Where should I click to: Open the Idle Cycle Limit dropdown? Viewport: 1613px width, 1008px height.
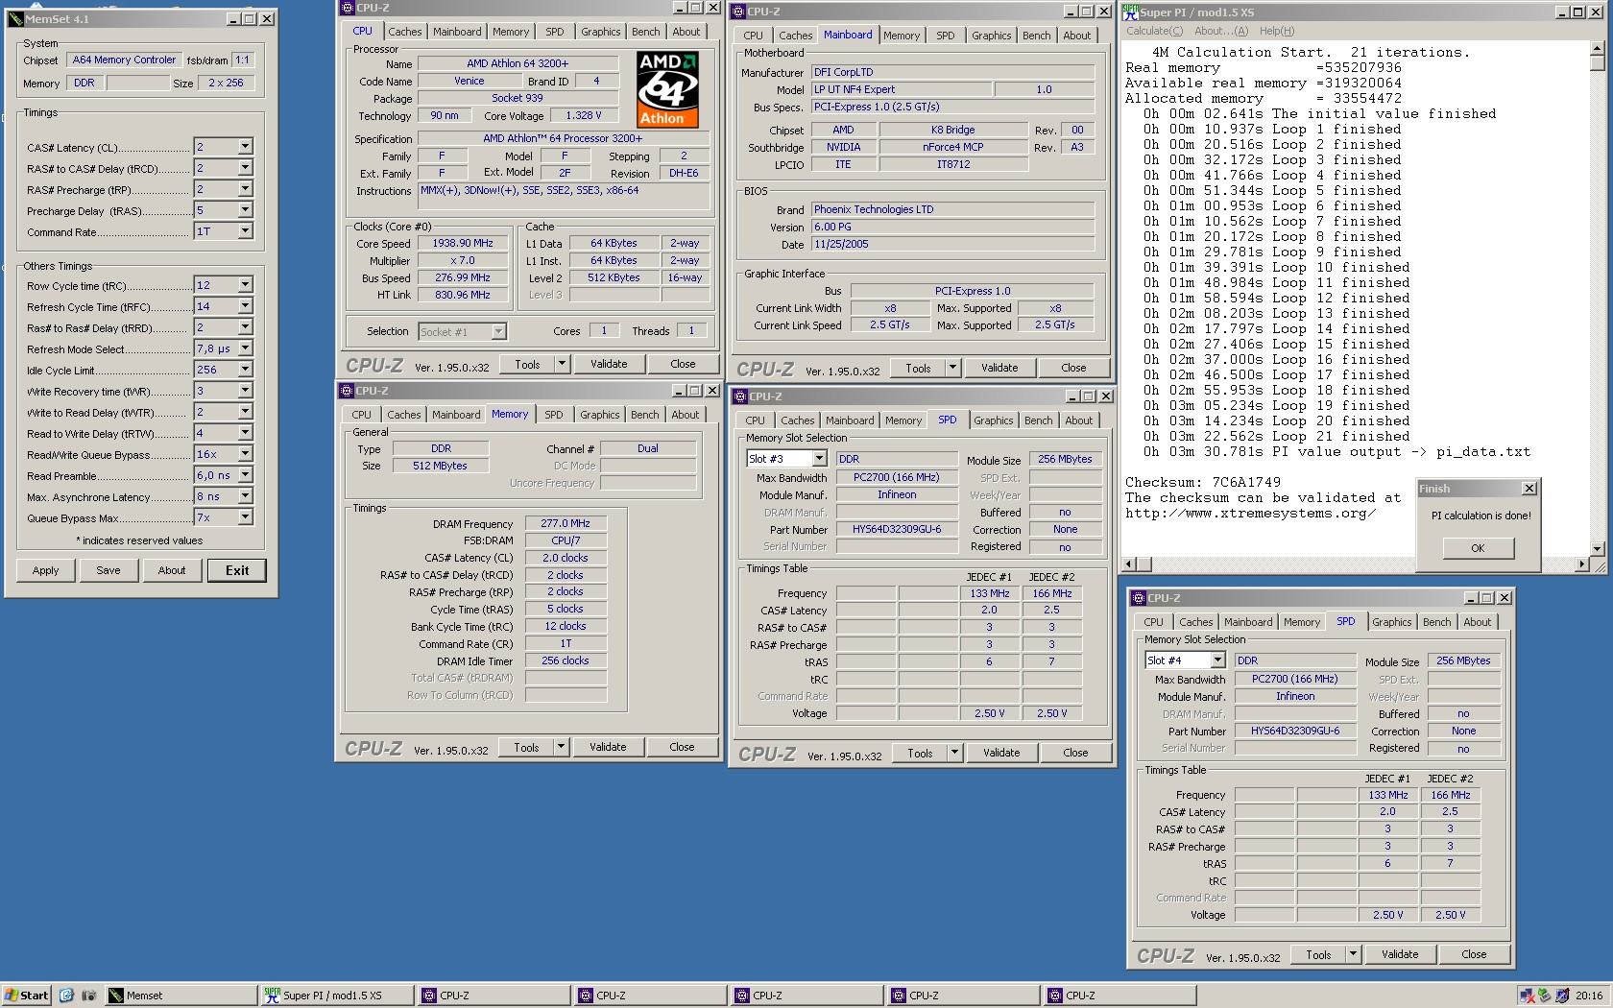(x=245, y=370)
